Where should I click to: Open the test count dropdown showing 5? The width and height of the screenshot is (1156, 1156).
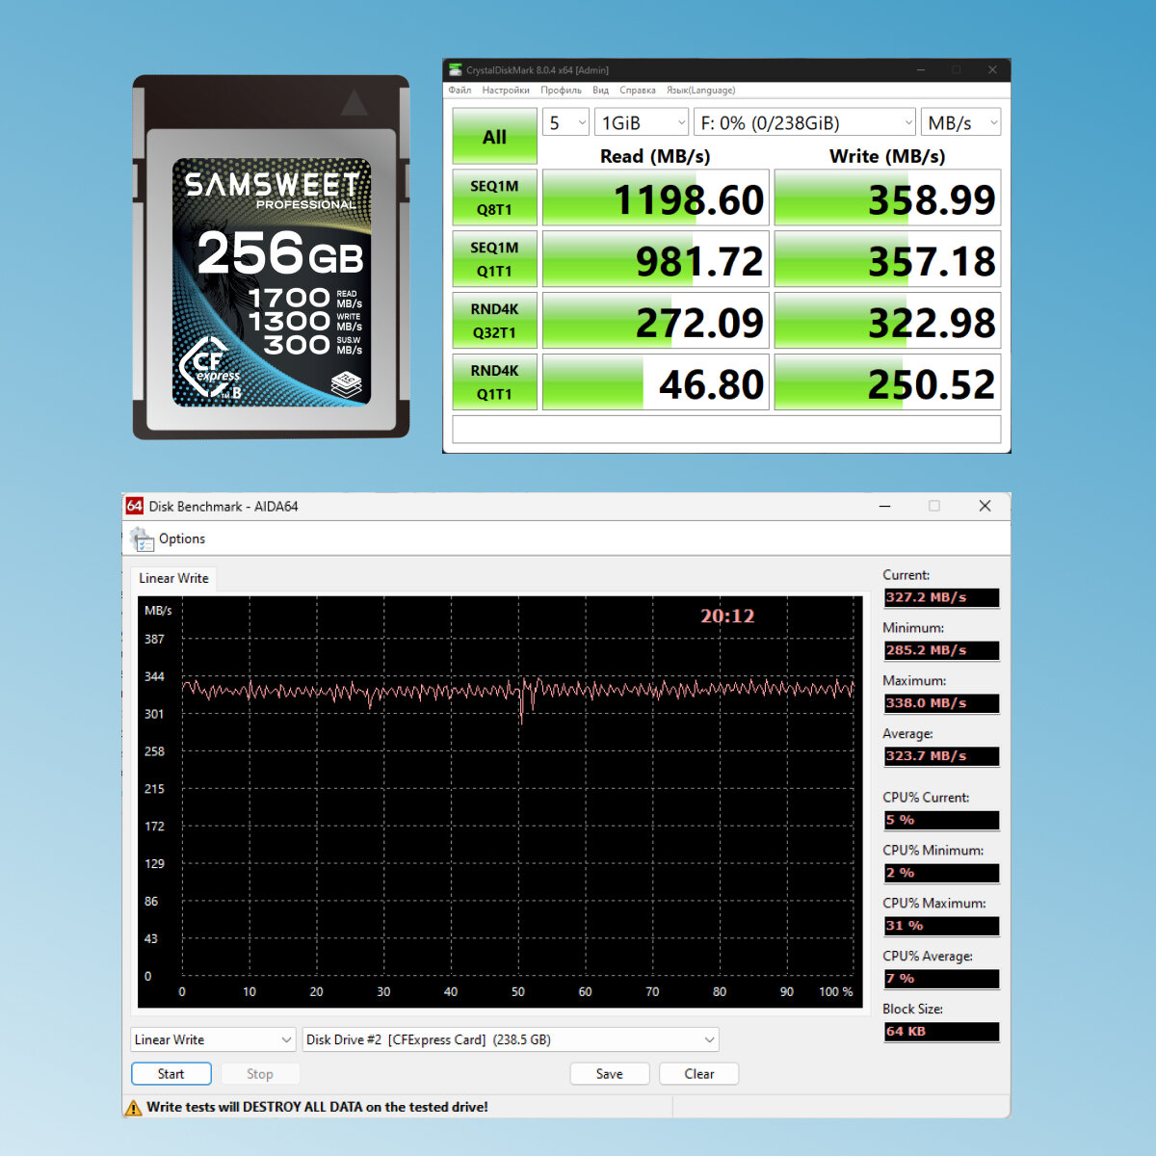pyautogui.click(x=565, y=122)
